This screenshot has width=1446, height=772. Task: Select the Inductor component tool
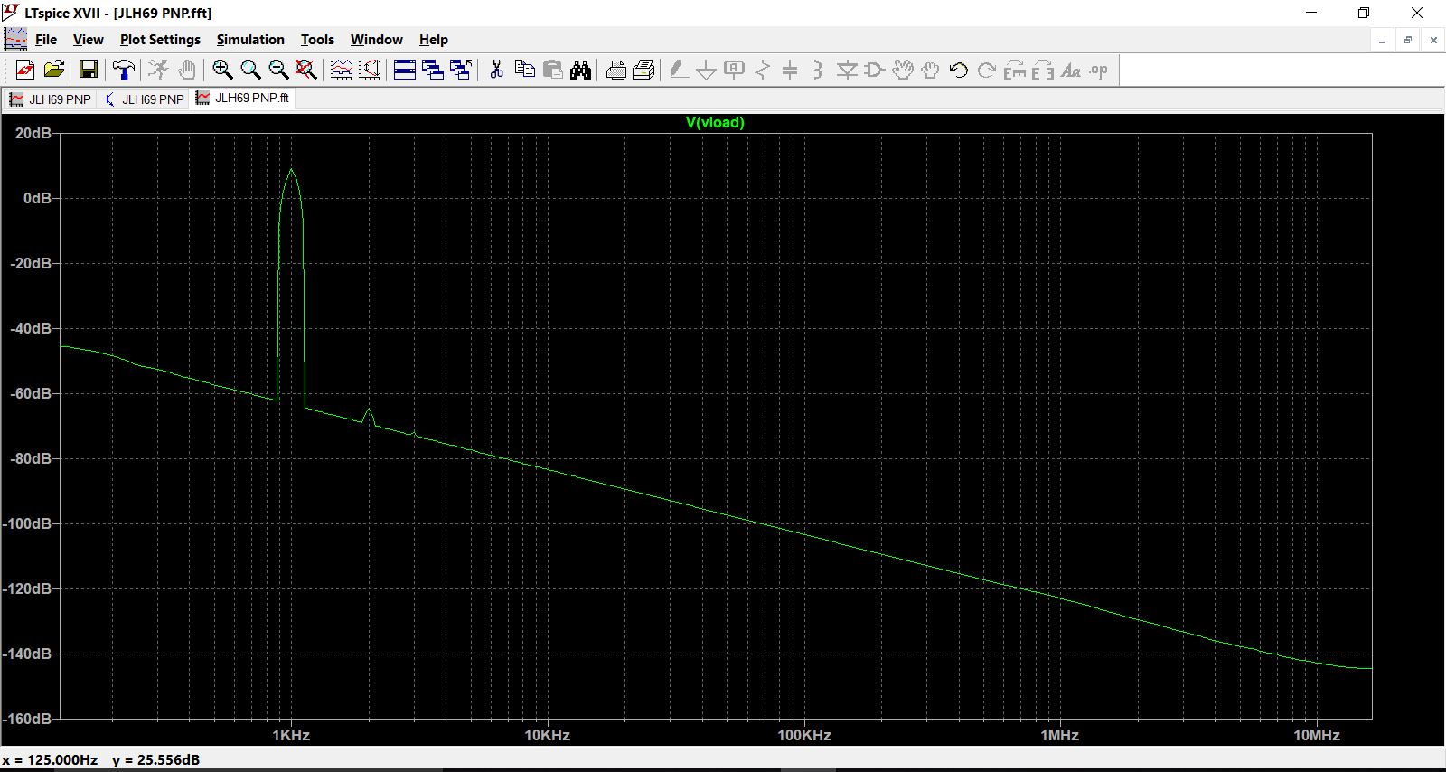(818, 70)
